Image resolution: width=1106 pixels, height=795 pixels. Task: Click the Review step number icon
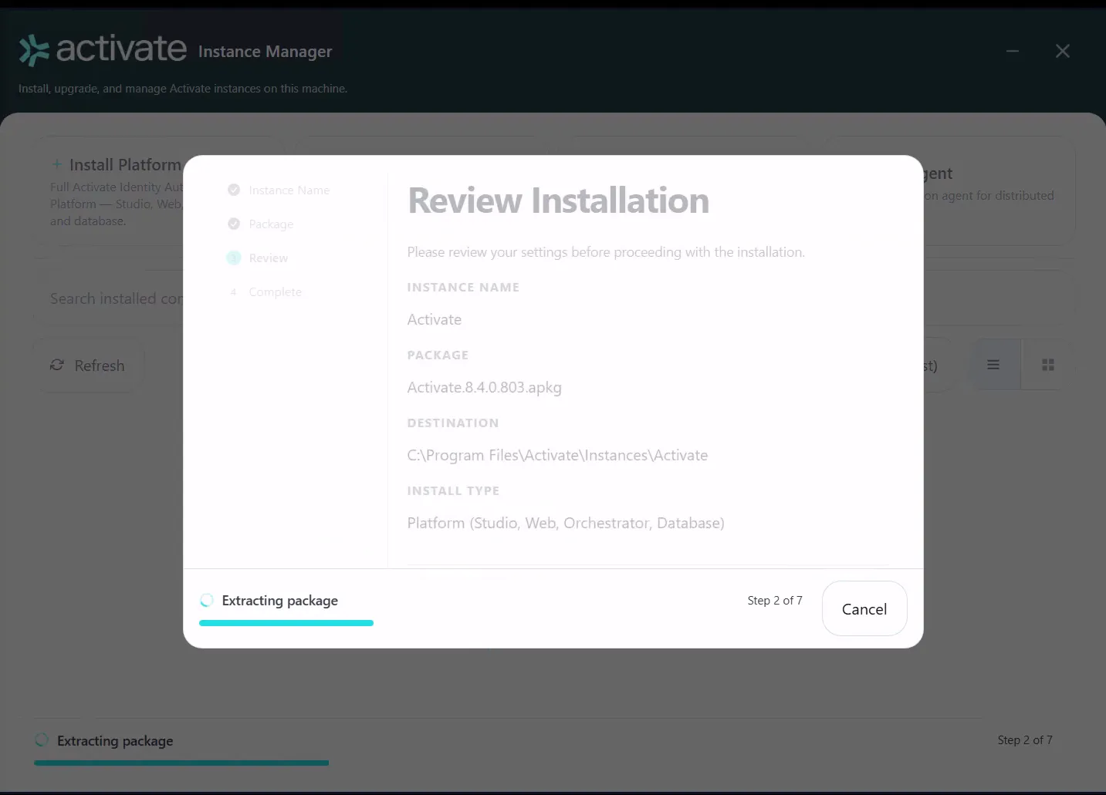[x=234, y=258]
